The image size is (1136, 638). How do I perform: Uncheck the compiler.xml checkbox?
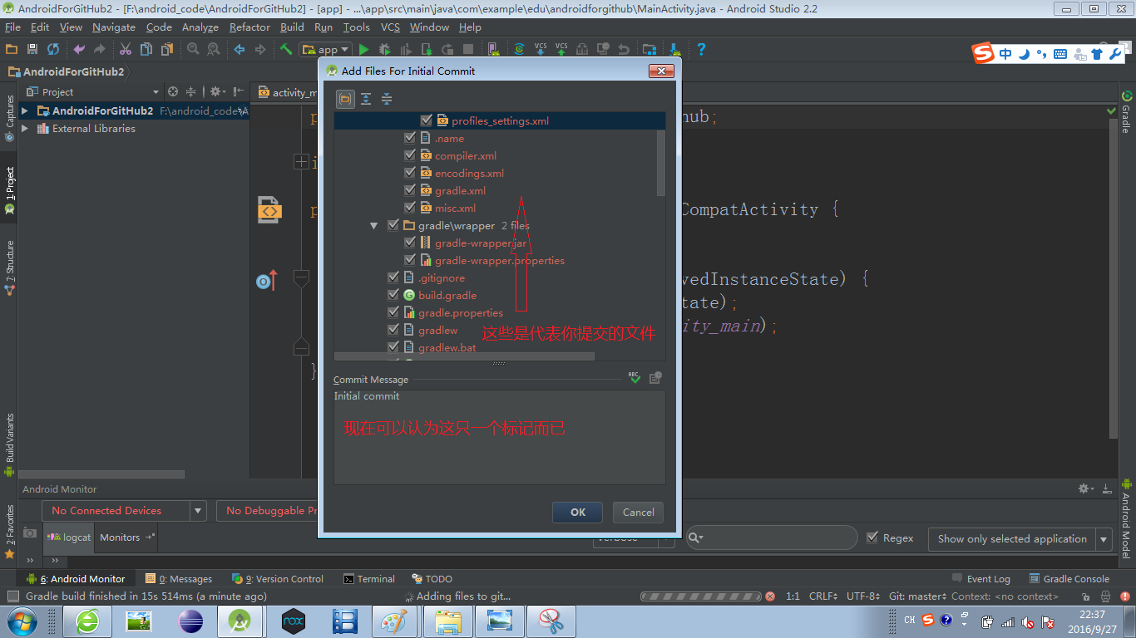pos(410,155)
